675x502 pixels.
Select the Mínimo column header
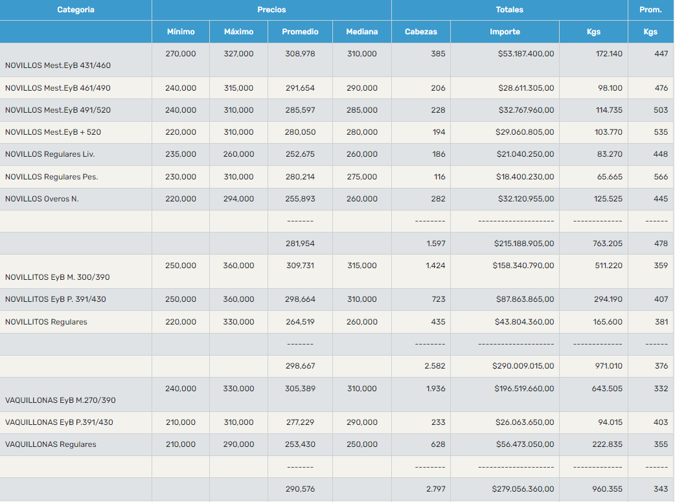coord(181,32)
